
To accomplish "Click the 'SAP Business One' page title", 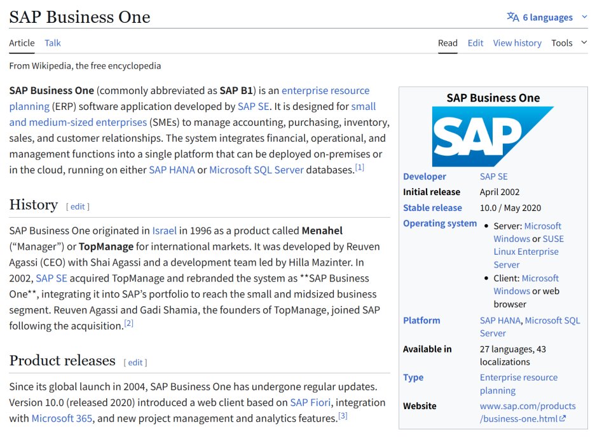I will pyautogui.click(x=79, y=17).
